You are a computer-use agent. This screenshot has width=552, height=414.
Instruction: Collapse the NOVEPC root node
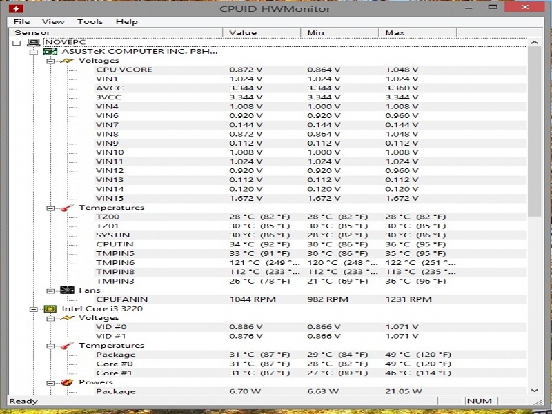coord(17,43)
